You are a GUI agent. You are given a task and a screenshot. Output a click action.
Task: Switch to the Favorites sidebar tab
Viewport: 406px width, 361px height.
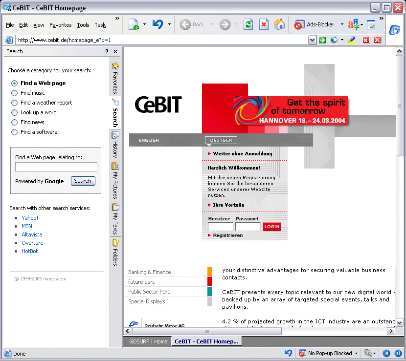point(115,78)
